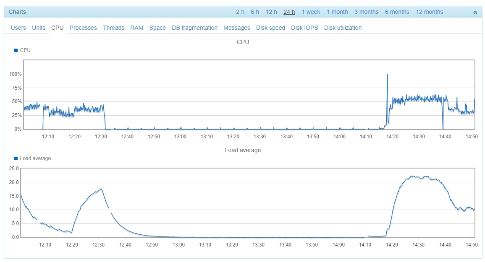Open the Messages tab
The image size is (485, 262).
[236, 28]
